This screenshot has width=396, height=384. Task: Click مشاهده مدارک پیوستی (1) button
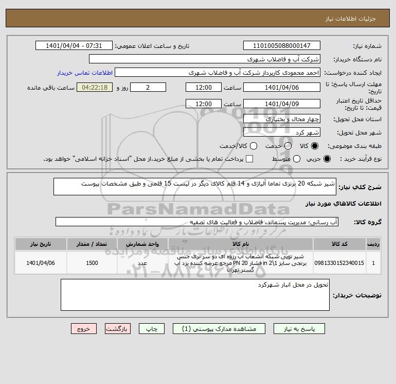pos(219,329)
